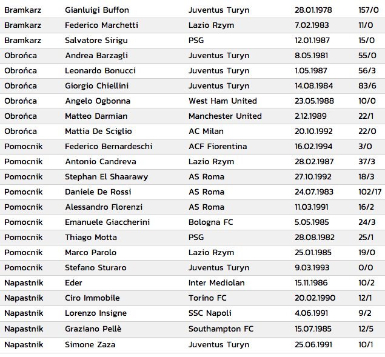Click Manchester United in Darmian's row
The width and height of the screenshot is (385, 357).
point(225,116)
